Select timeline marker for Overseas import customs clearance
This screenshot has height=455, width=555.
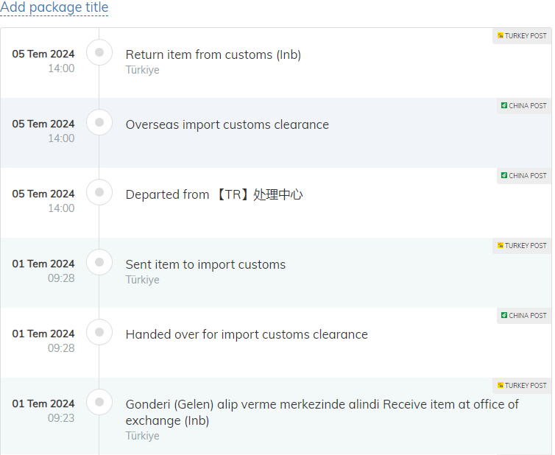(x=99, y=122)
